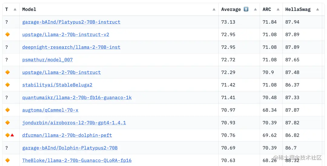
Task: Click question mark type for psmathur/model_007
Action: 7,60
